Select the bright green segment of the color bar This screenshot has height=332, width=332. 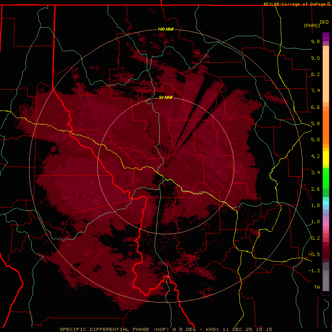click(326, 178)
